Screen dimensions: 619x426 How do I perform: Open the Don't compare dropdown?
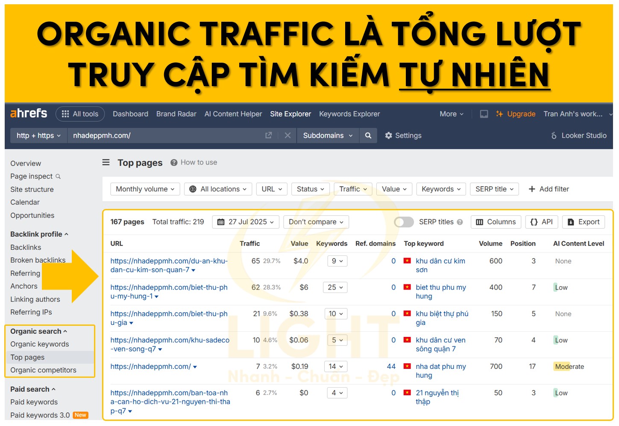point(316,222)
